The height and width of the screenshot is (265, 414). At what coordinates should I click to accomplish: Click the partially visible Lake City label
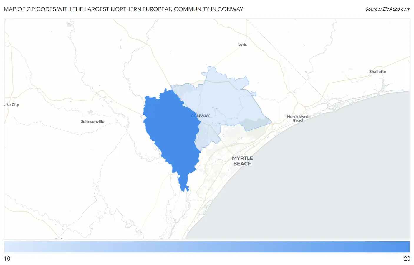pyautogui.click(x=11, y=105)
